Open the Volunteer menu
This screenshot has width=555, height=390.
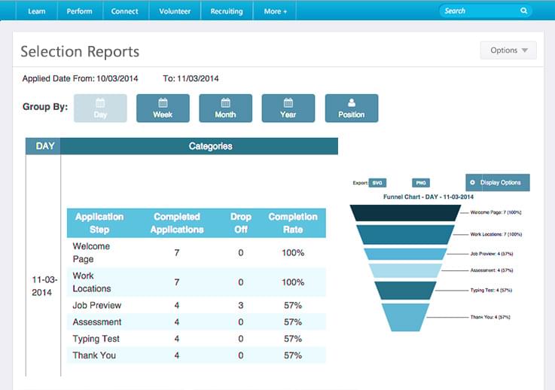coord(175,11)
